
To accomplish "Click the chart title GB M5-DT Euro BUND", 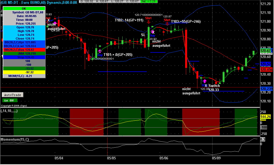I will [x=39, y=2].
